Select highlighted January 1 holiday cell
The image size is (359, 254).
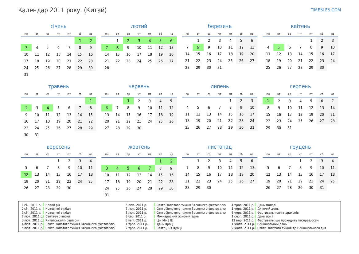click(x=80, y=41)
